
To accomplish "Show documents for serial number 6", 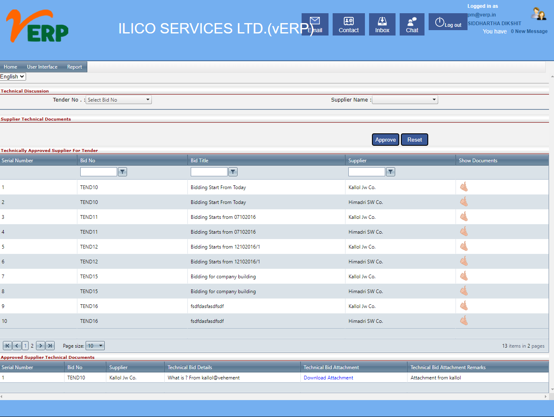I will tap(464, 261).
